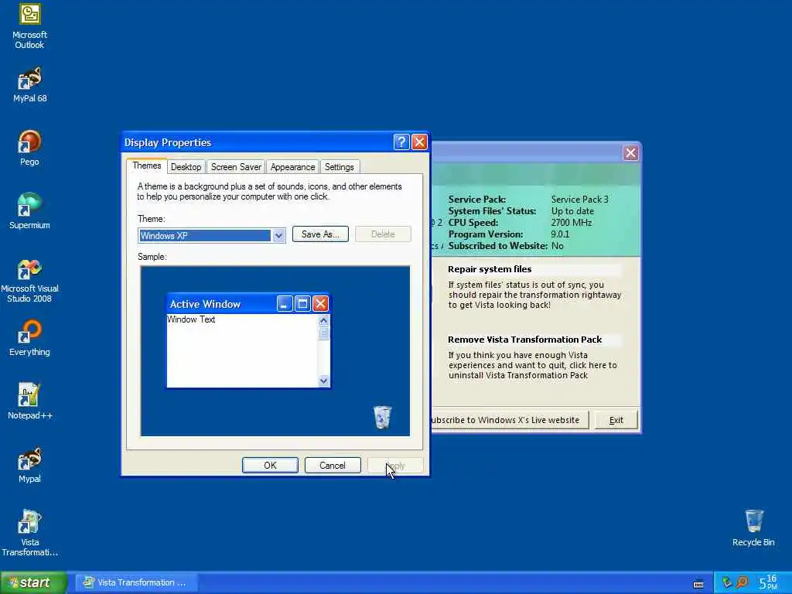This screenshot has height=594, width=792.
Task: Click the Everything search desktop icon
Action: 30,338
